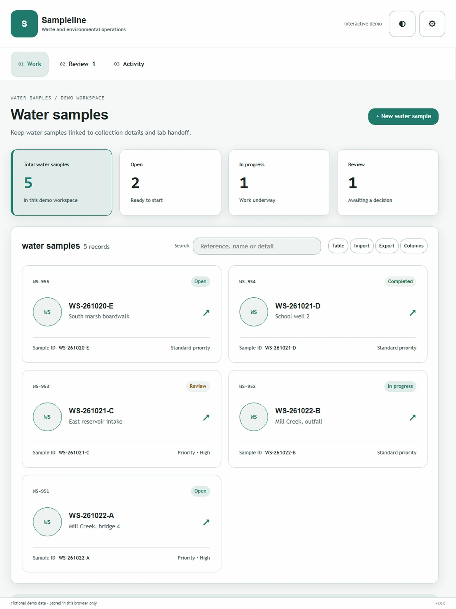This screenshot has width=456, height=609.
Task: Open arrow icon for WS-261021-C card
Action: tap(206, 417)
